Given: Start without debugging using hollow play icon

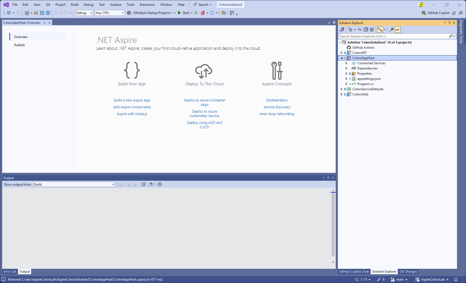Looking at the screenshot, I should pyautogui.click(x=196, y=13).
